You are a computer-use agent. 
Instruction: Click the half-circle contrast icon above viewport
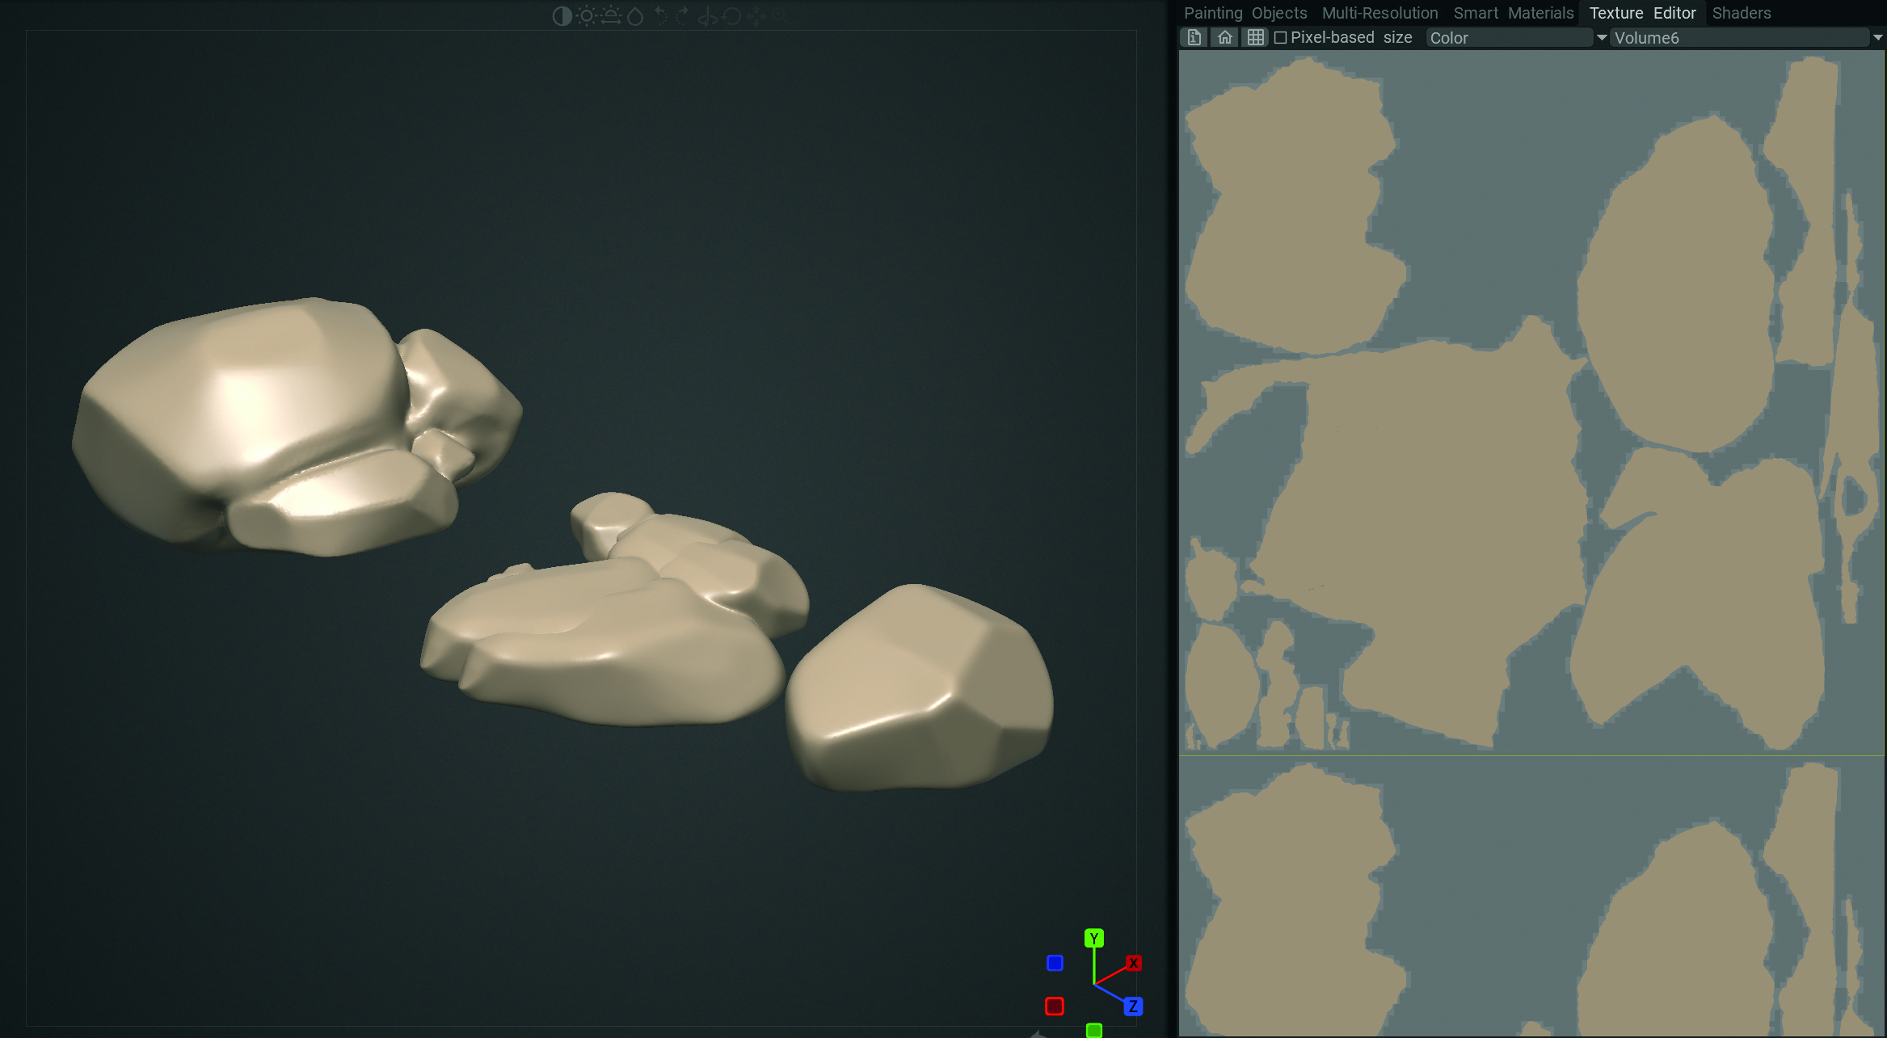[x=562, y=16]
